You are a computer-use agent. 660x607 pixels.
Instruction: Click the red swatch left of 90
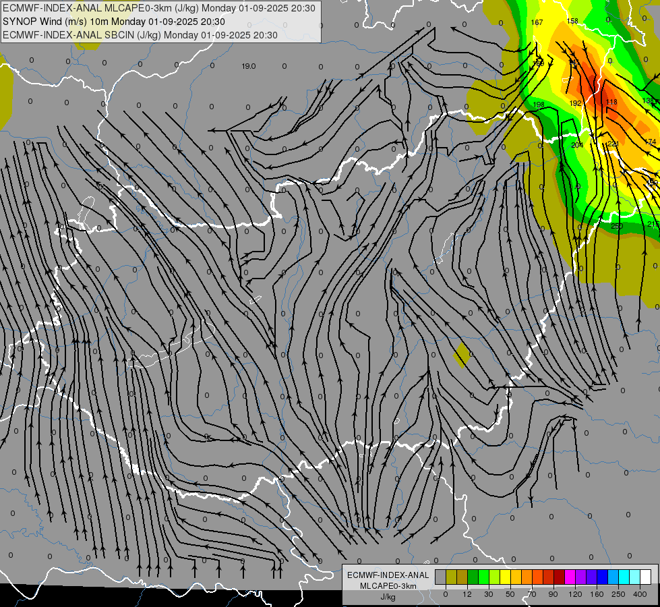549,577
